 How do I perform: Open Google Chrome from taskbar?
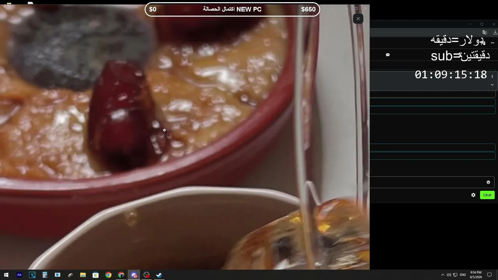click(x=109, y=275)
